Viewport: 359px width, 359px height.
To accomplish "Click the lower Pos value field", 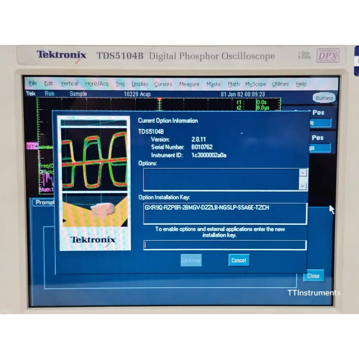I will coord(320,148).
